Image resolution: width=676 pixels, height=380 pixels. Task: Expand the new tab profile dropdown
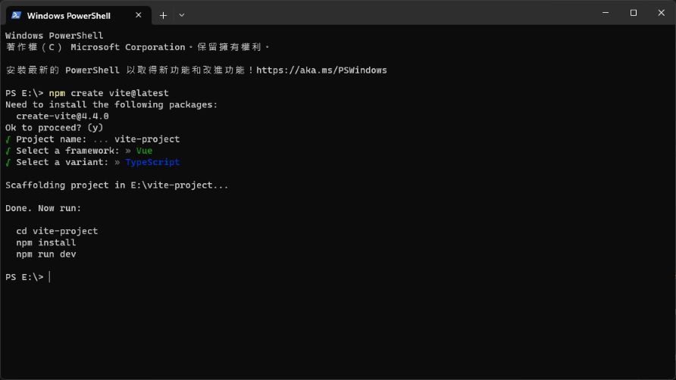[181, 15]
